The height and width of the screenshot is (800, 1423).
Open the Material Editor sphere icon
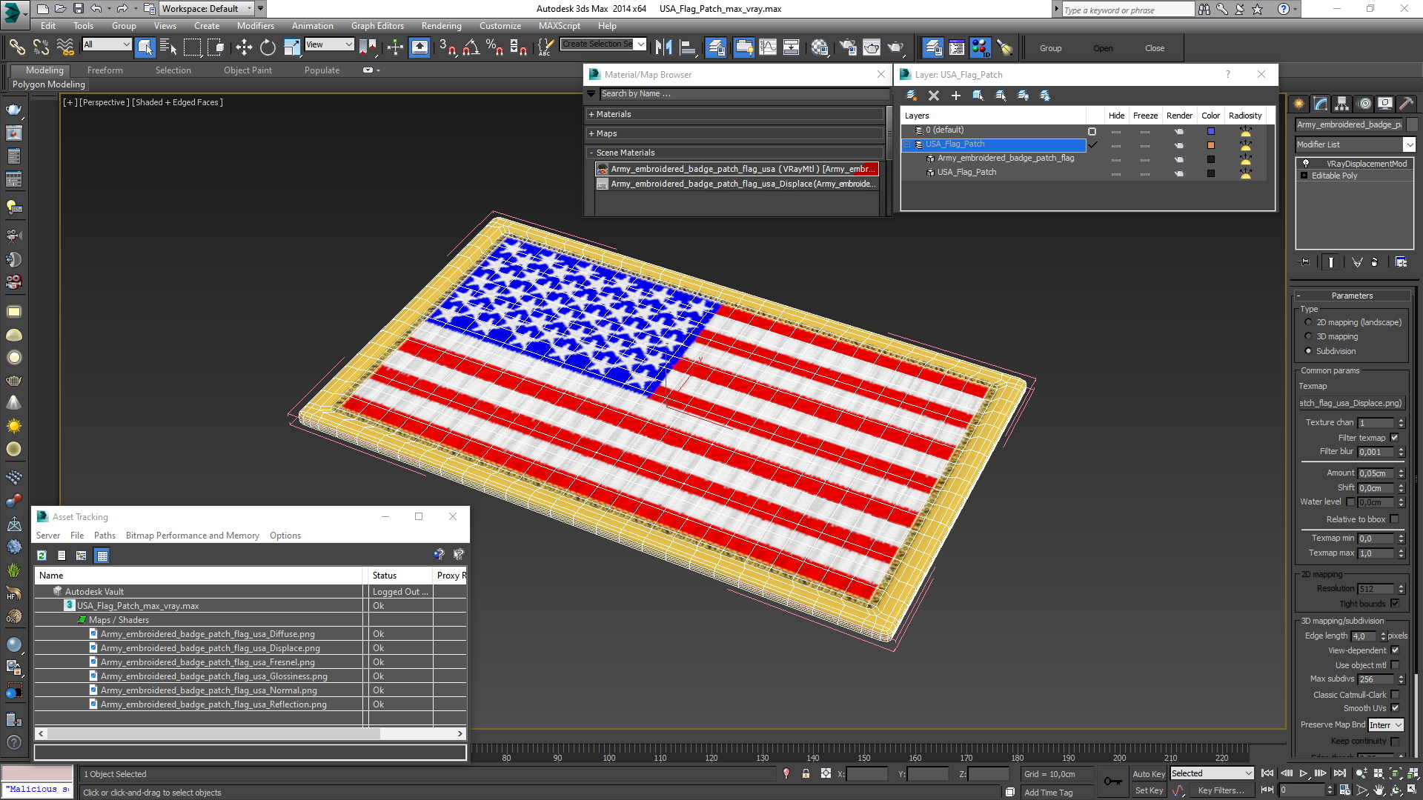(819, 47)
